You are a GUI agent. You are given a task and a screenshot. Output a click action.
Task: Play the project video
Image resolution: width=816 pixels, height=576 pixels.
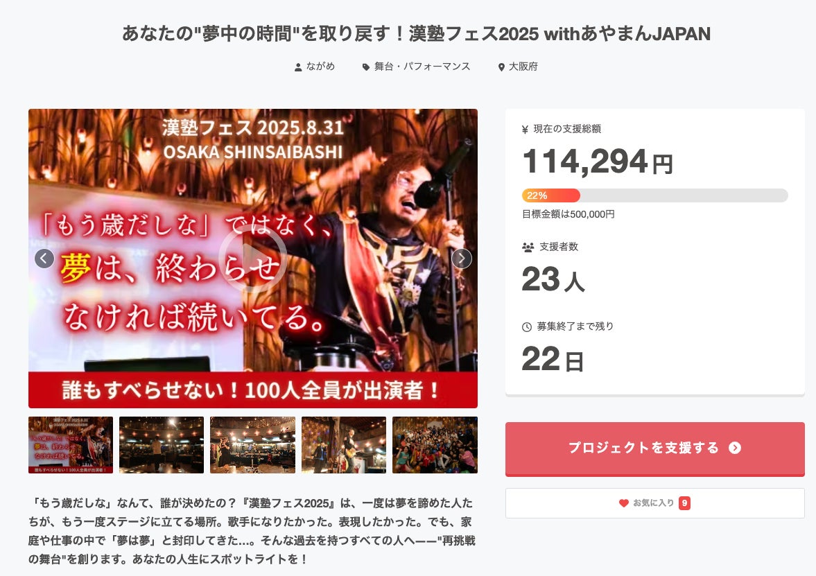252,258
